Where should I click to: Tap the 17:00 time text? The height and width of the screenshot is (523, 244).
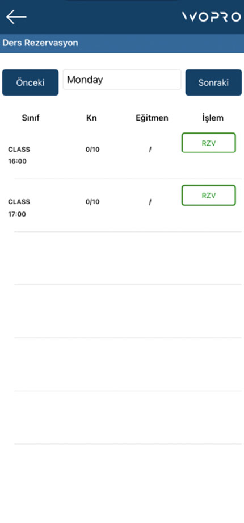tap(17, 214)
